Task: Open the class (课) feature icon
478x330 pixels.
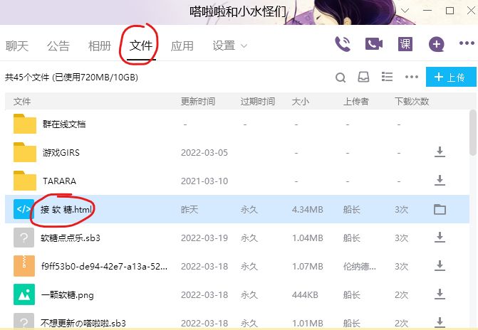Action: (x=405, y=44)
